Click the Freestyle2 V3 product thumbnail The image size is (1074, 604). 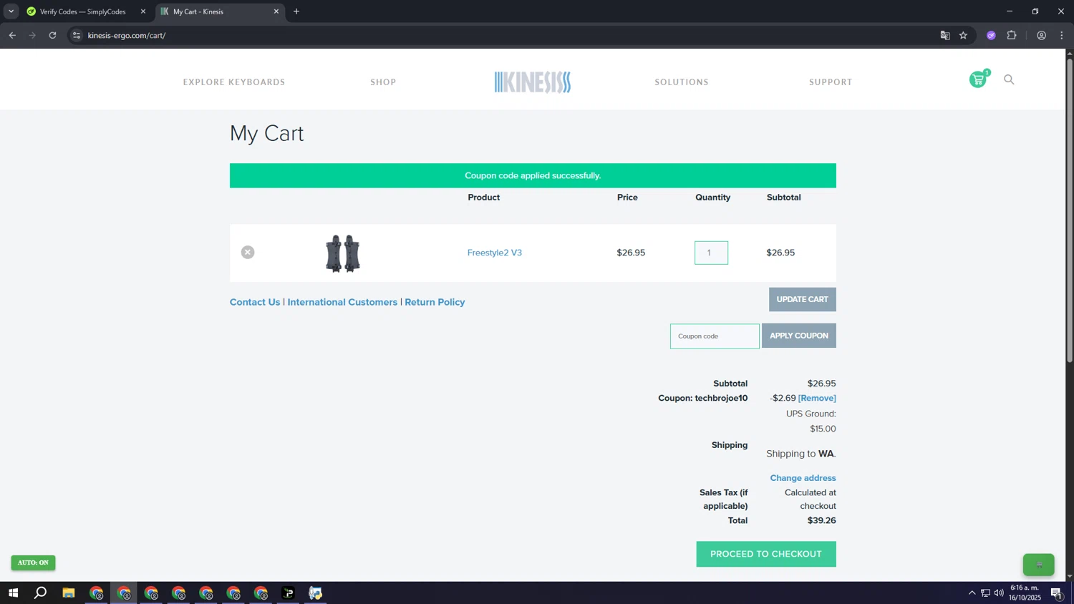[342, 253]
